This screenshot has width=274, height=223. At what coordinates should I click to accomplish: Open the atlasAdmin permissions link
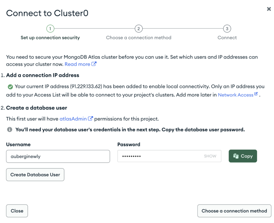coord(73,119)
